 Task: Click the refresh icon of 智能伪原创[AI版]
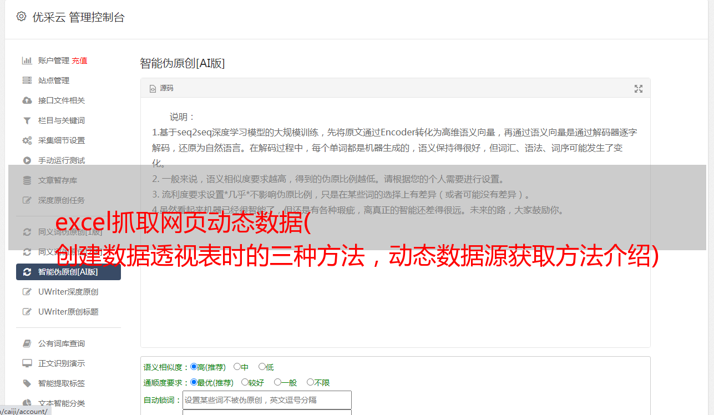27,272
